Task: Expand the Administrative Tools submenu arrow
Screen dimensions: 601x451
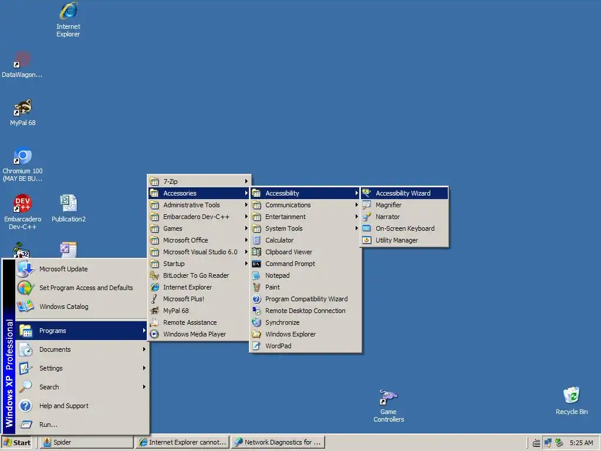Action: coord(247,205)
